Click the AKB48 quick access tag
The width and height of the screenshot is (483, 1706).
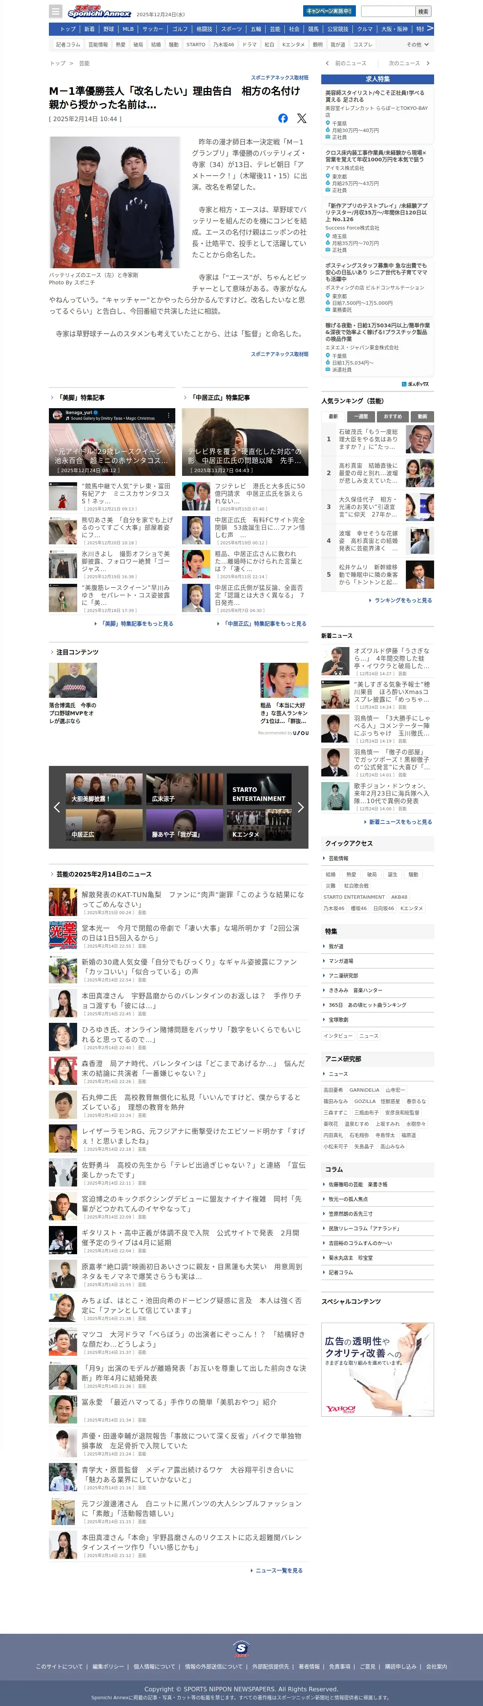[x=399, y=897]
